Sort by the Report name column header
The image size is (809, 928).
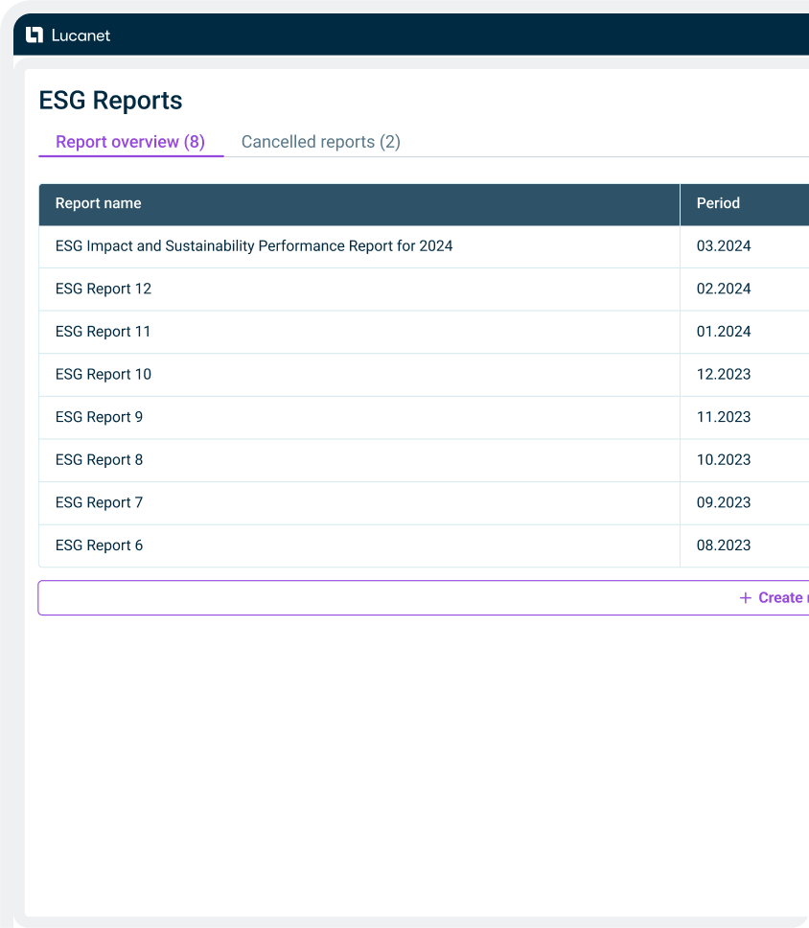pos(98,203)
